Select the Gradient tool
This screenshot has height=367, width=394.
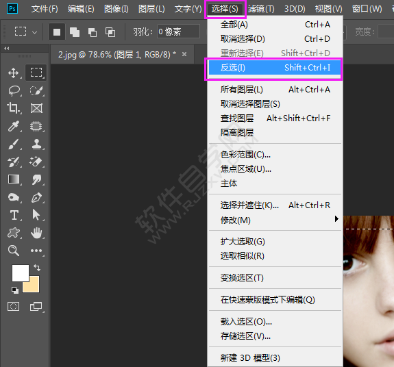coord(14,179)
